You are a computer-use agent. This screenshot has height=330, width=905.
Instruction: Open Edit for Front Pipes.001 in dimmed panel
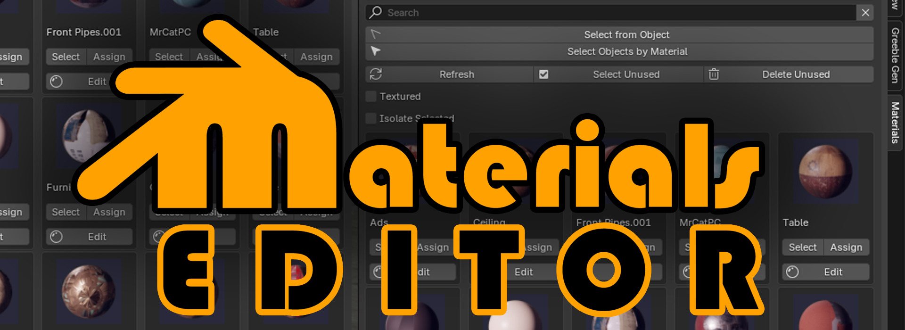[89, 82]
